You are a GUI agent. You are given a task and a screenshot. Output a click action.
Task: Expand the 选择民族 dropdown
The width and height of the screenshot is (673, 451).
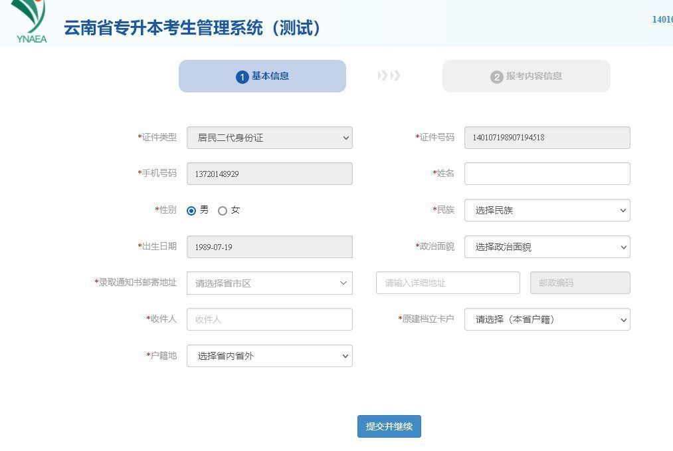(x=547, y=210)
